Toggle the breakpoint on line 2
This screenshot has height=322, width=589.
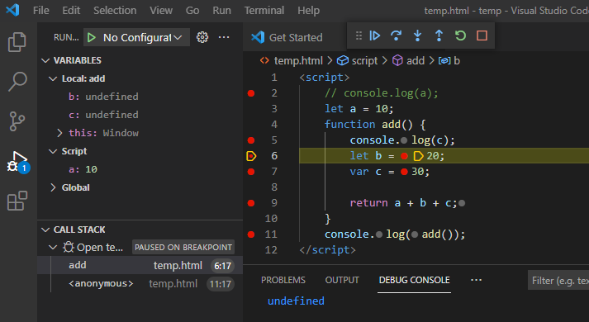click(251, 93)
